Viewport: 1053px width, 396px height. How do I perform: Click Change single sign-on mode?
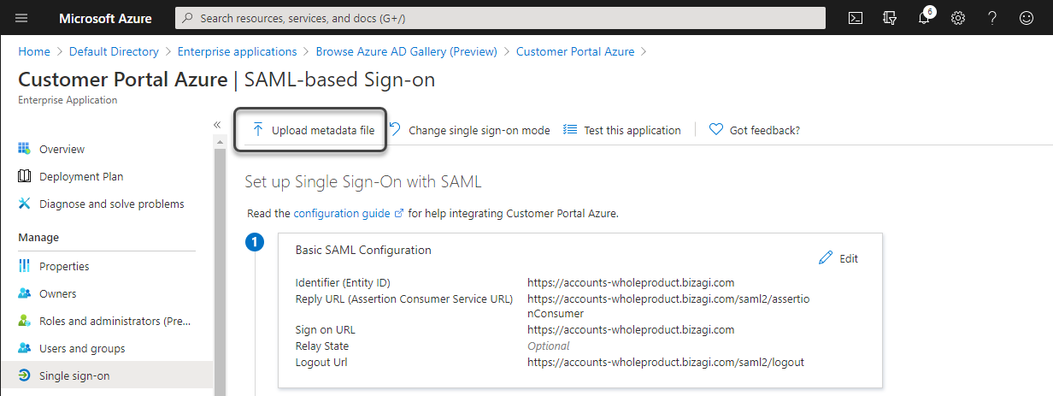coord(469,130)
